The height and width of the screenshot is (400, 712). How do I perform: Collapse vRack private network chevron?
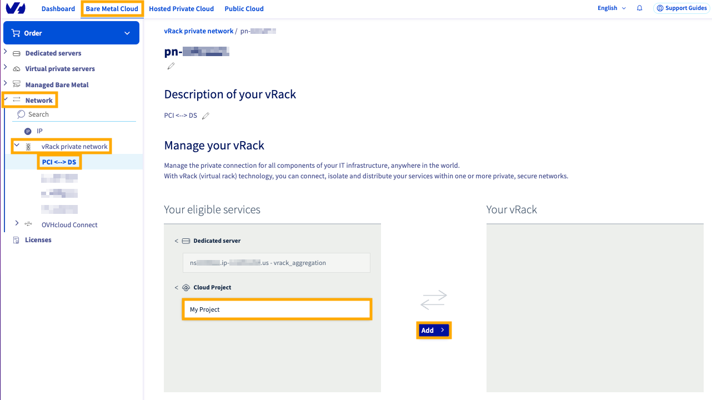pyautogui.click(x=17, y=145)
